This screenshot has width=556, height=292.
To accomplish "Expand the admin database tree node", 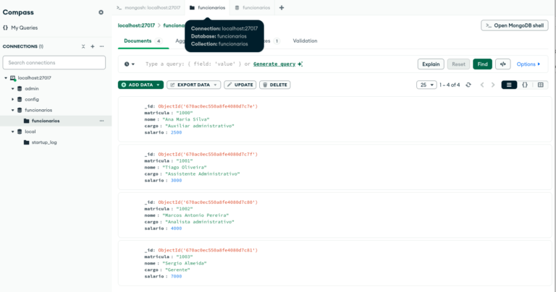I will tap(13, 88).
